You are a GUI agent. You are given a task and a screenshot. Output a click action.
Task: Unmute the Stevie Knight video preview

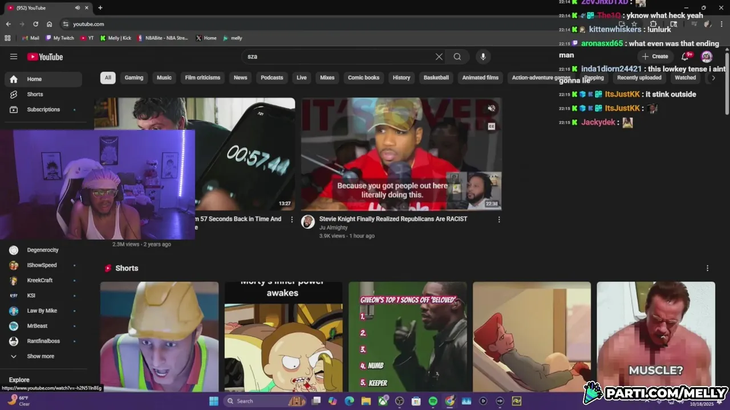point(492,108)
